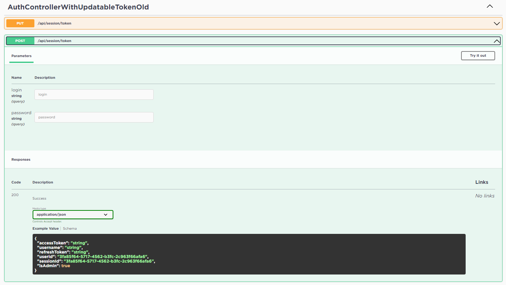The width and height of the screenshot is (506, 285).
Task: Click the No links text
Action: [485, 196]
